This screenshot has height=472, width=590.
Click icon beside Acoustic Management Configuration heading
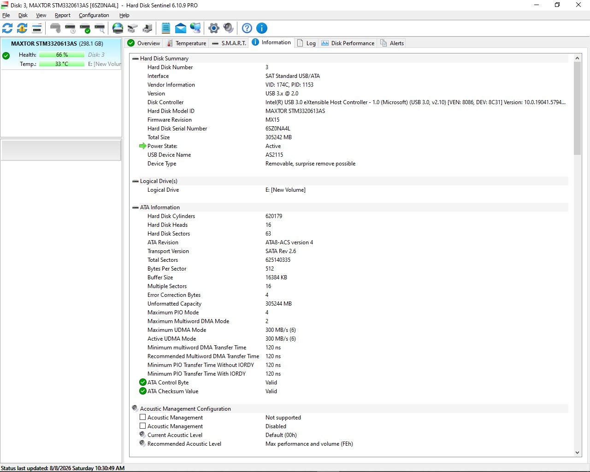(135, 408)
